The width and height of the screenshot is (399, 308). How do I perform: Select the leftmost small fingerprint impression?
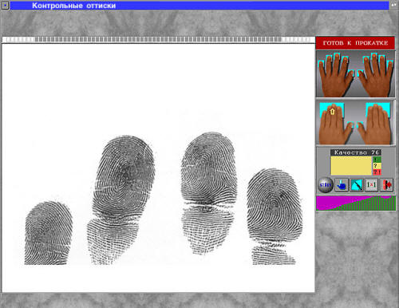[49, 233]
